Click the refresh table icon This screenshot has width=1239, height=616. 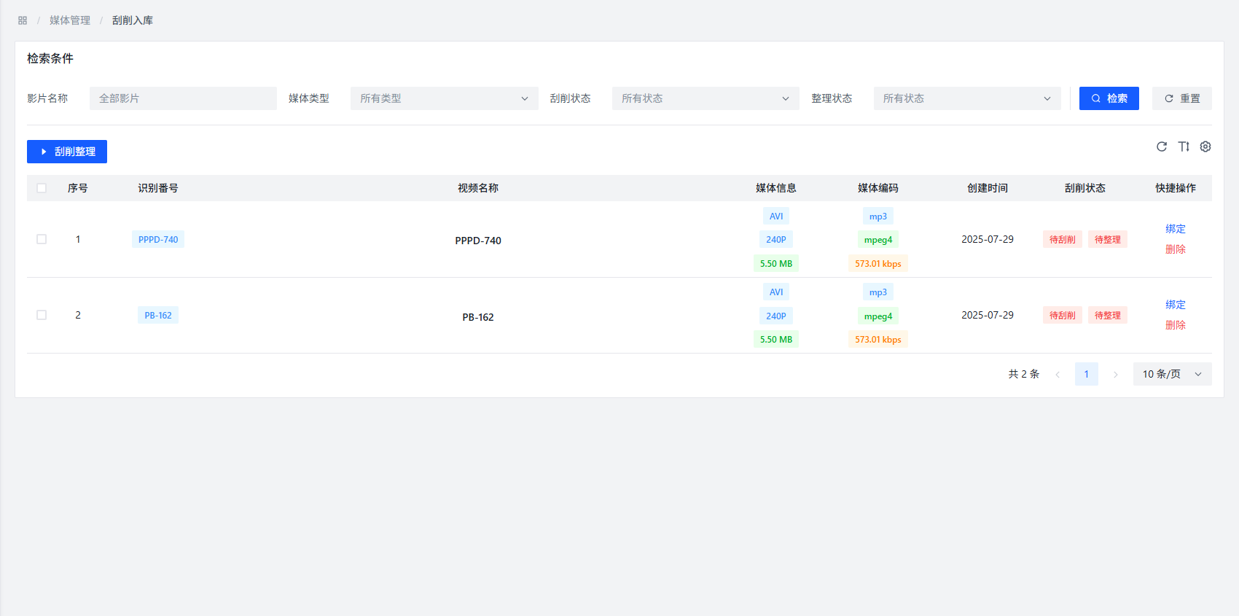click(x=1162, y=147)
